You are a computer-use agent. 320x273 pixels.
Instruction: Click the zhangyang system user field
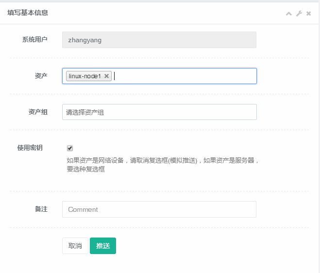point(159,40)
